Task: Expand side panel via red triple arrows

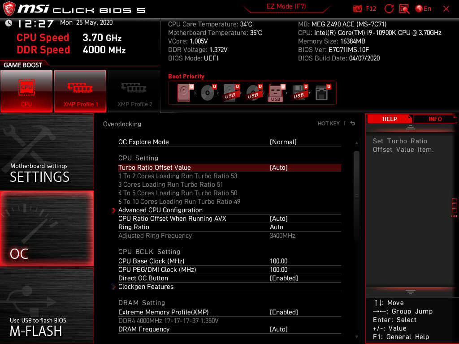Action: 454,216
